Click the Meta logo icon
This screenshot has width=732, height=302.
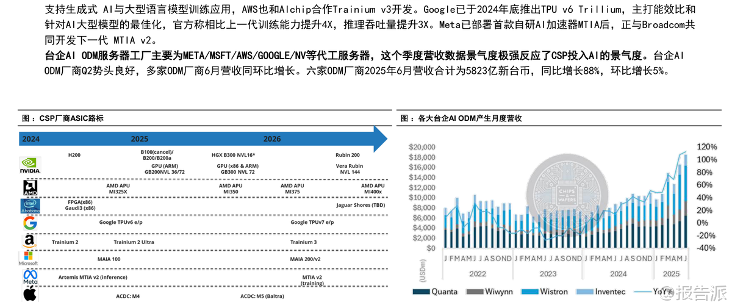[30, 277]
